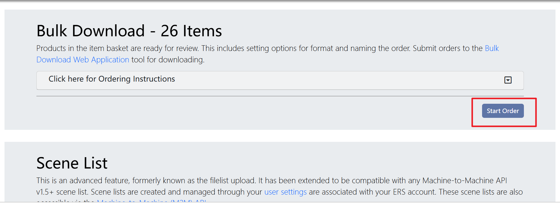This screenshot has height=203, width=560.
Task: Click the Start Order button
Action: tap(503, 111)
